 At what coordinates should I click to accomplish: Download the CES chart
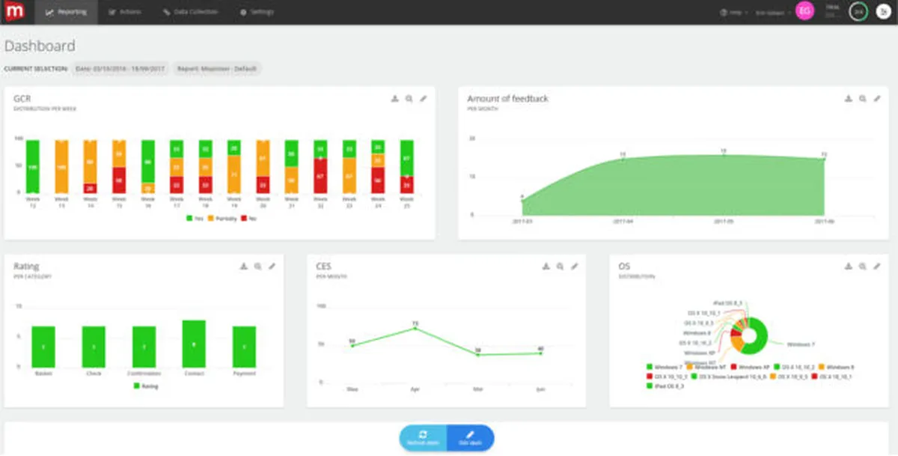tap(546, 266)
